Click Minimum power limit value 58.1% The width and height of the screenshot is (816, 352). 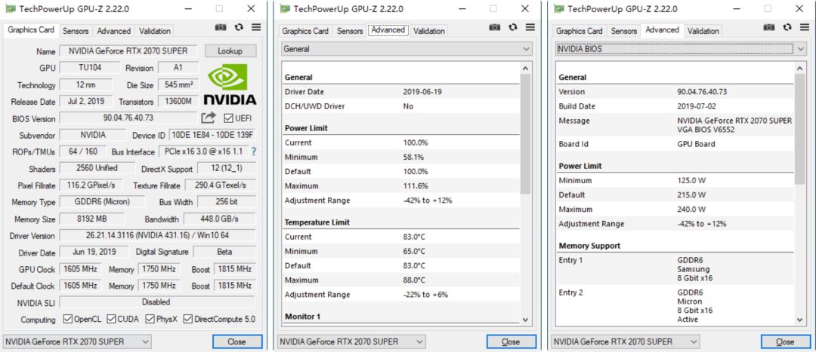point(414,157)
